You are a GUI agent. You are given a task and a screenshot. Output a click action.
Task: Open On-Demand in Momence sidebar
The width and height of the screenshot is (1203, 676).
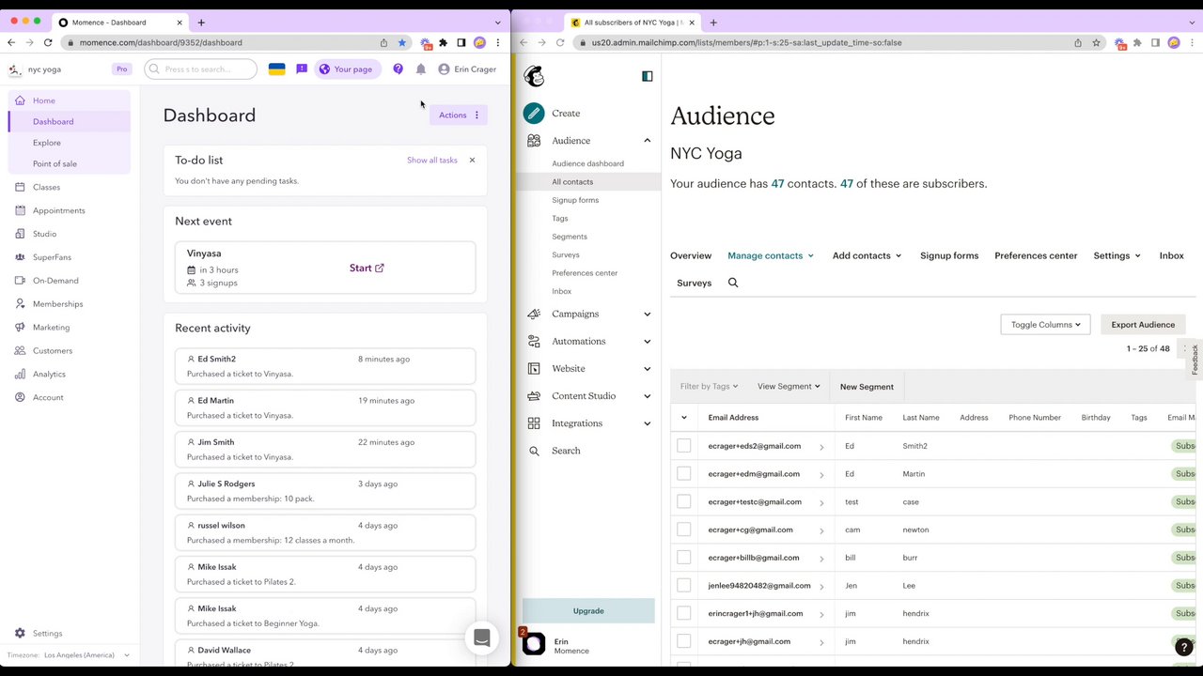tap(55, 281)
